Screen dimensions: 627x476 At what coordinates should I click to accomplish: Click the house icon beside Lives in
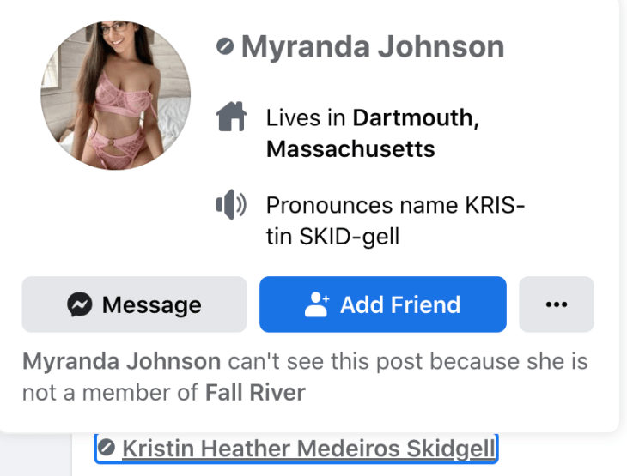(x=231, y=116)
